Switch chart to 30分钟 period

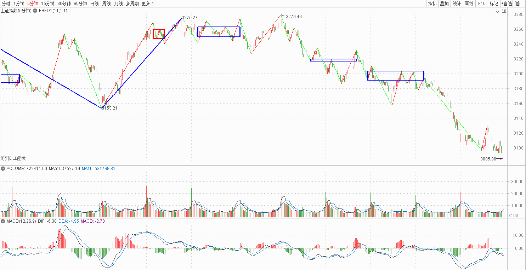(64, 4)
